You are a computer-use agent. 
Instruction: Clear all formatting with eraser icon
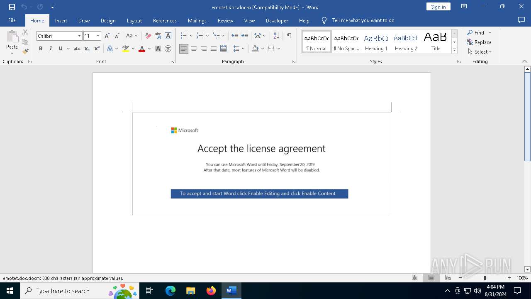148,36
